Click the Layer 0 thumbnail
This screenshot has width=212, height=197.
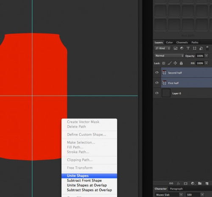pos(166,93)
